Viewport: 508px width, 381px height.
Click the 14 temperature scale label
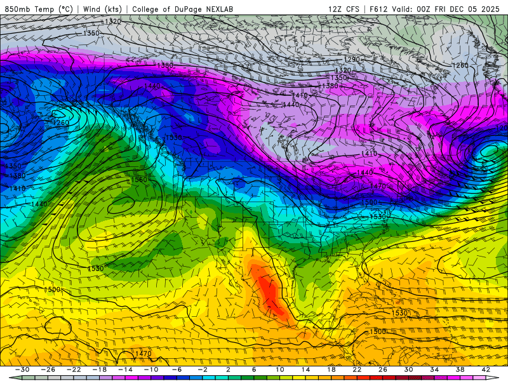[x=305, y=370]
